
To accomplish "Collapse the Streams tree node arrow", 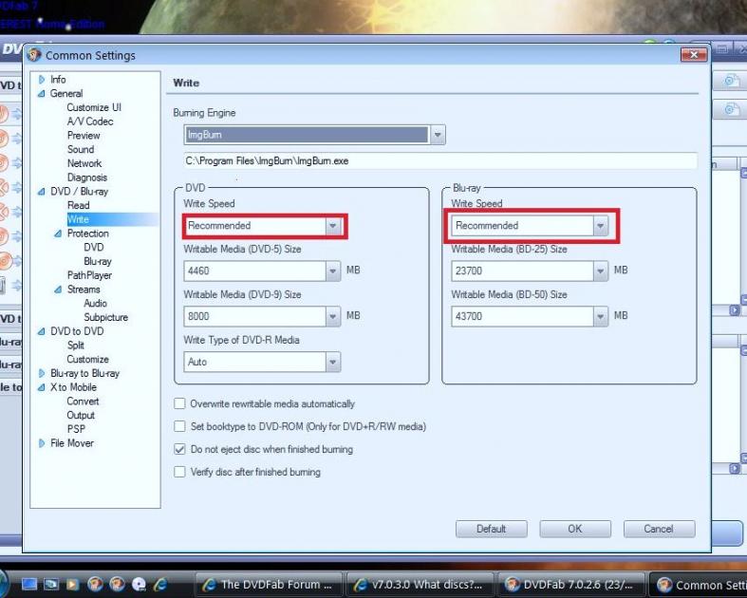I will tap(58, 290).
